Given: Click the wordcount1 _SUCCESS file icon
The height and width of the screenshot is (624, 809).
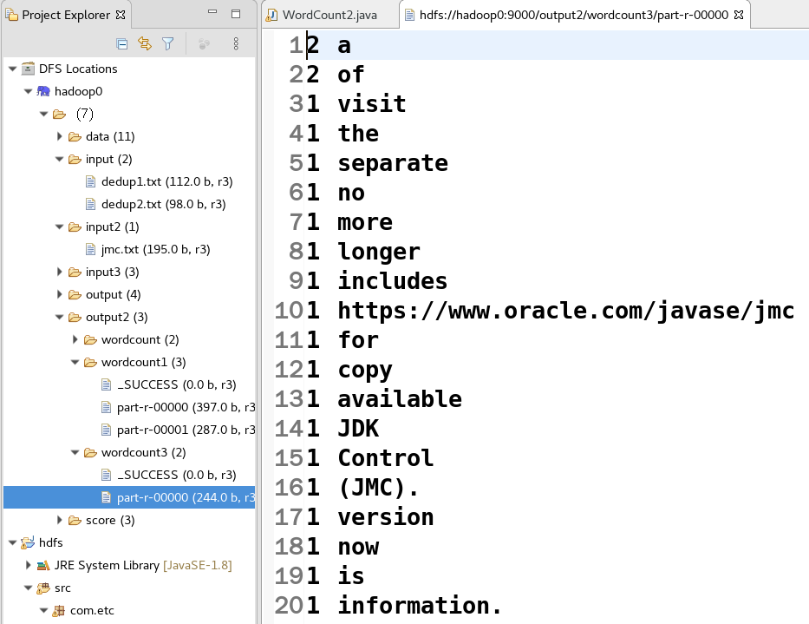Looking at the screenshot, I should click(106, 384).
